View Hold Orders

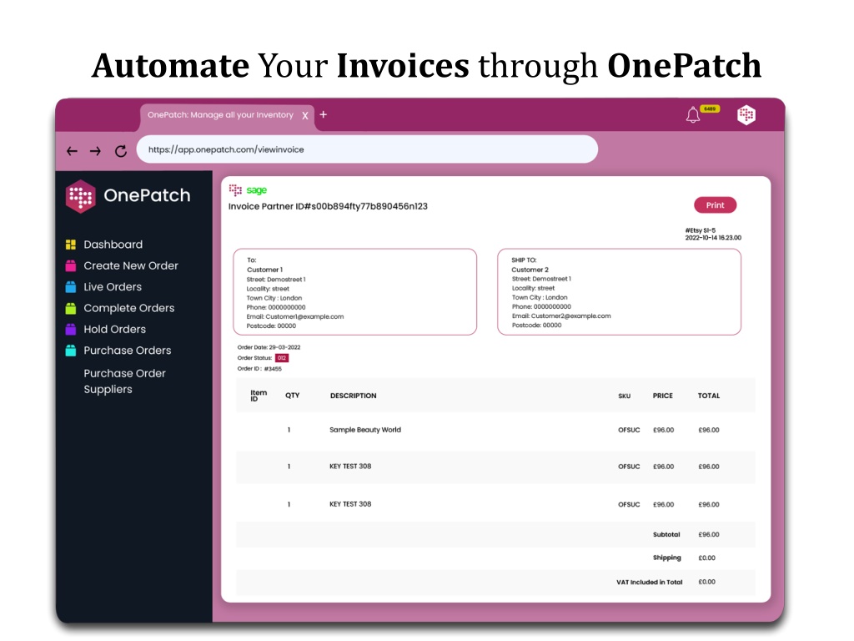tap(114, 329)
